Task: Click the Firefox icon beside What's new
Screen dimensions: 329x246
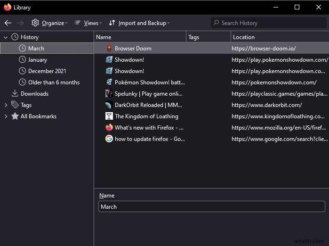Action: point(109,127)
